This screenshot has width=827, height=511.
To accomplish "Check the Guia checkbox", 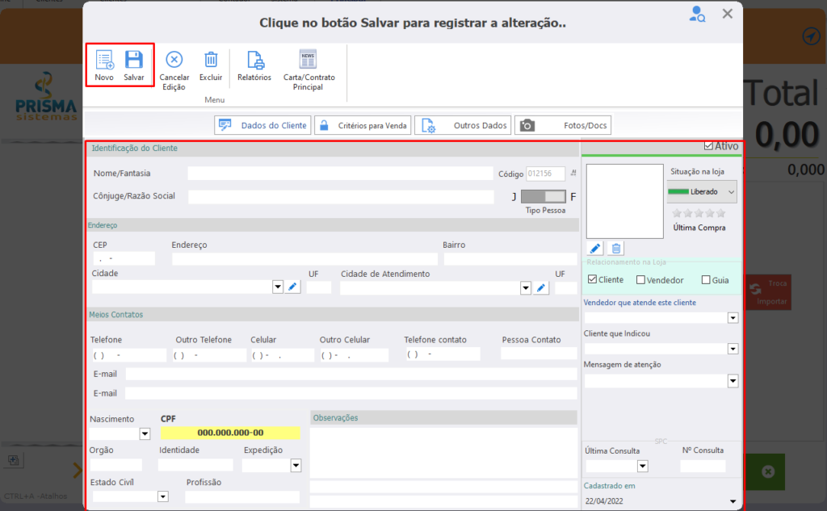I will tap(706, 280).
